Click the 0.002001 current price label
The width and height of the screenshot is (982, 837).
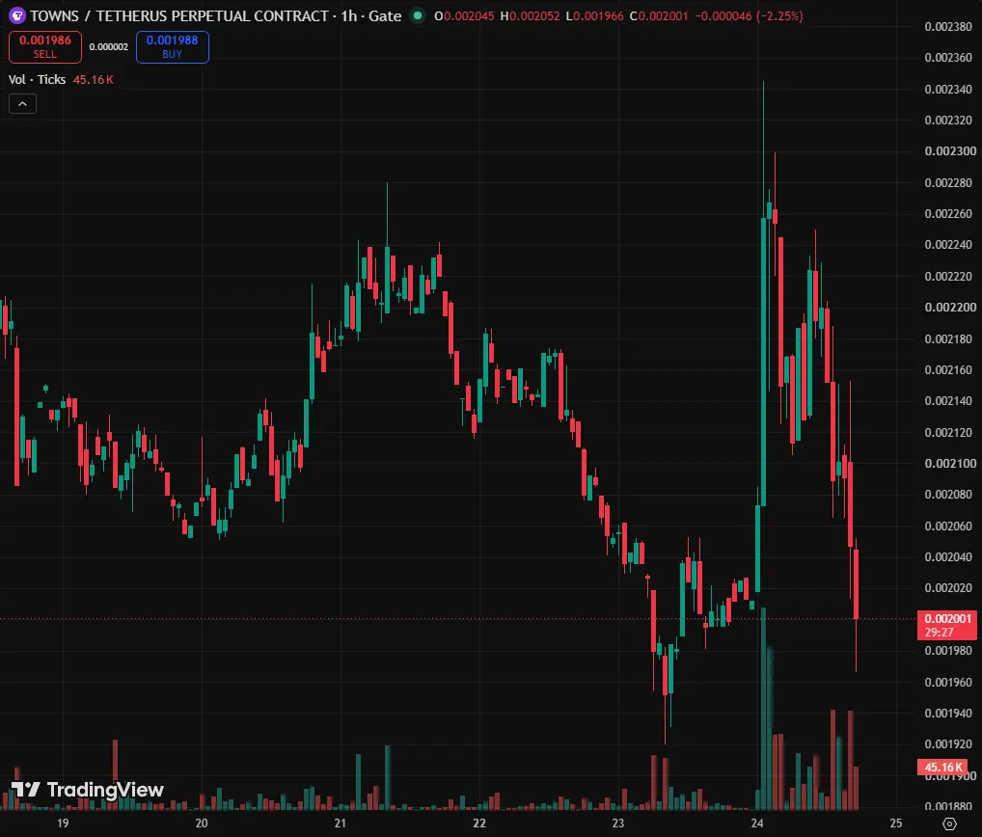(947, 625)
